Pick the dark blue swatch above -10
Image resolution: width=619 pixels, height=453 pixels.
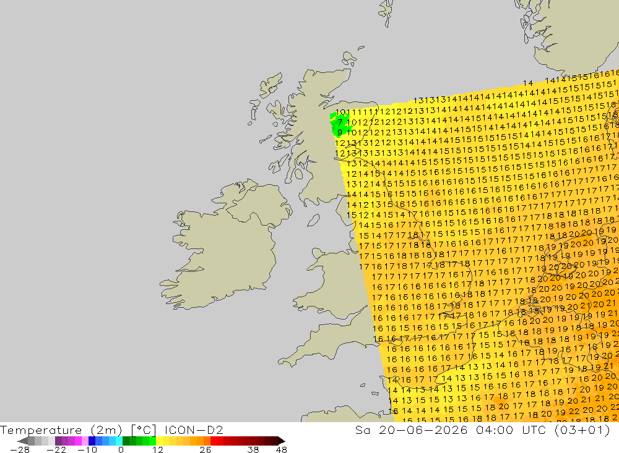click(92, 441)
